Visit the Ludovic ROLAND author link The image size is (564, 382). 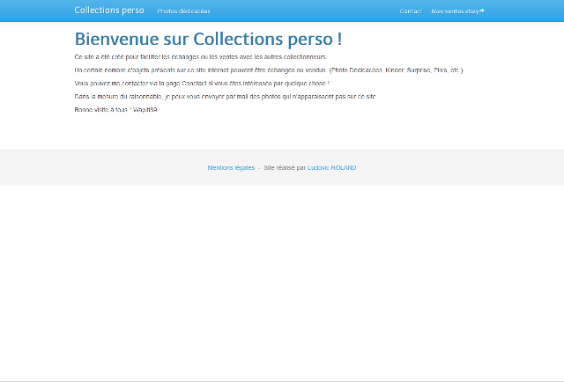coord(332,167)
